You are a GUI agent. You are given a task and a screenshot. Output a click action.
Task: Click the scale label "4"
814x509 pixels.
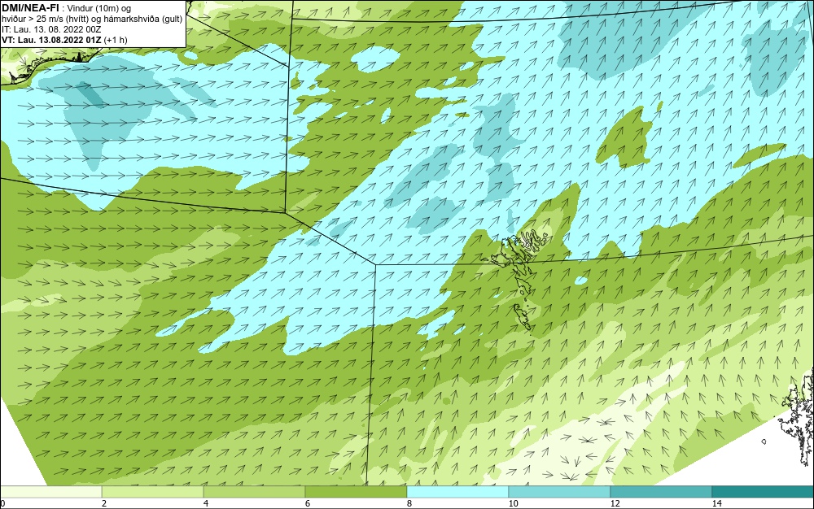click(206, 503)
